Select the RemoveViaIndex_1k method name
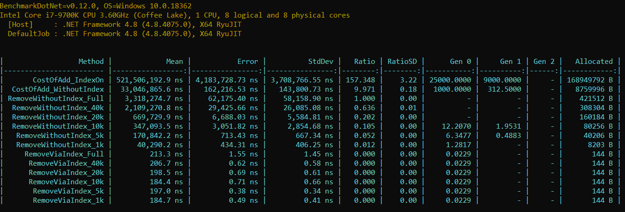 68,200
